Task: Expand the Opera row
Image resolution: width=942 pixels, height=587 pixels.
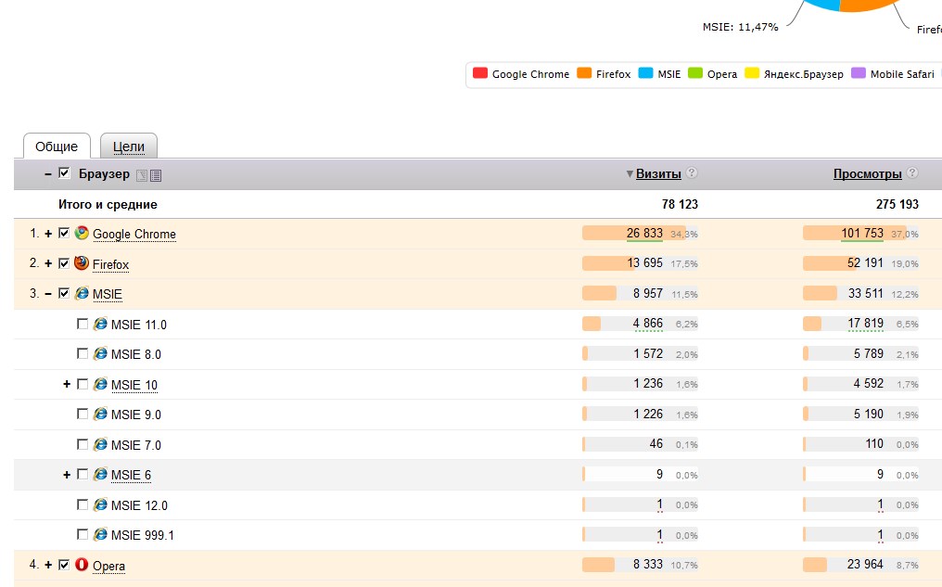Action: click(48, 565)
